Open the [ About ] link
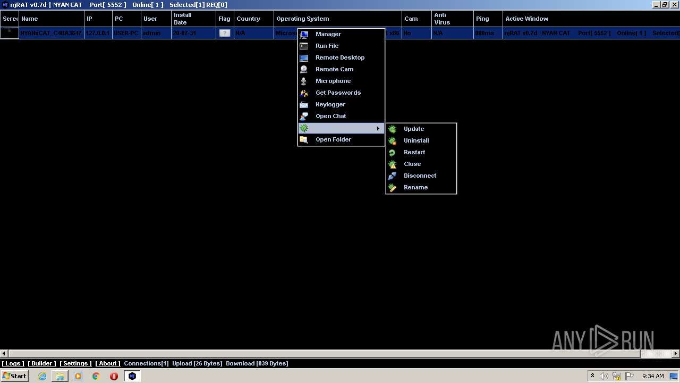This screenshot has width=680, height=383. [x=108, y=363]
